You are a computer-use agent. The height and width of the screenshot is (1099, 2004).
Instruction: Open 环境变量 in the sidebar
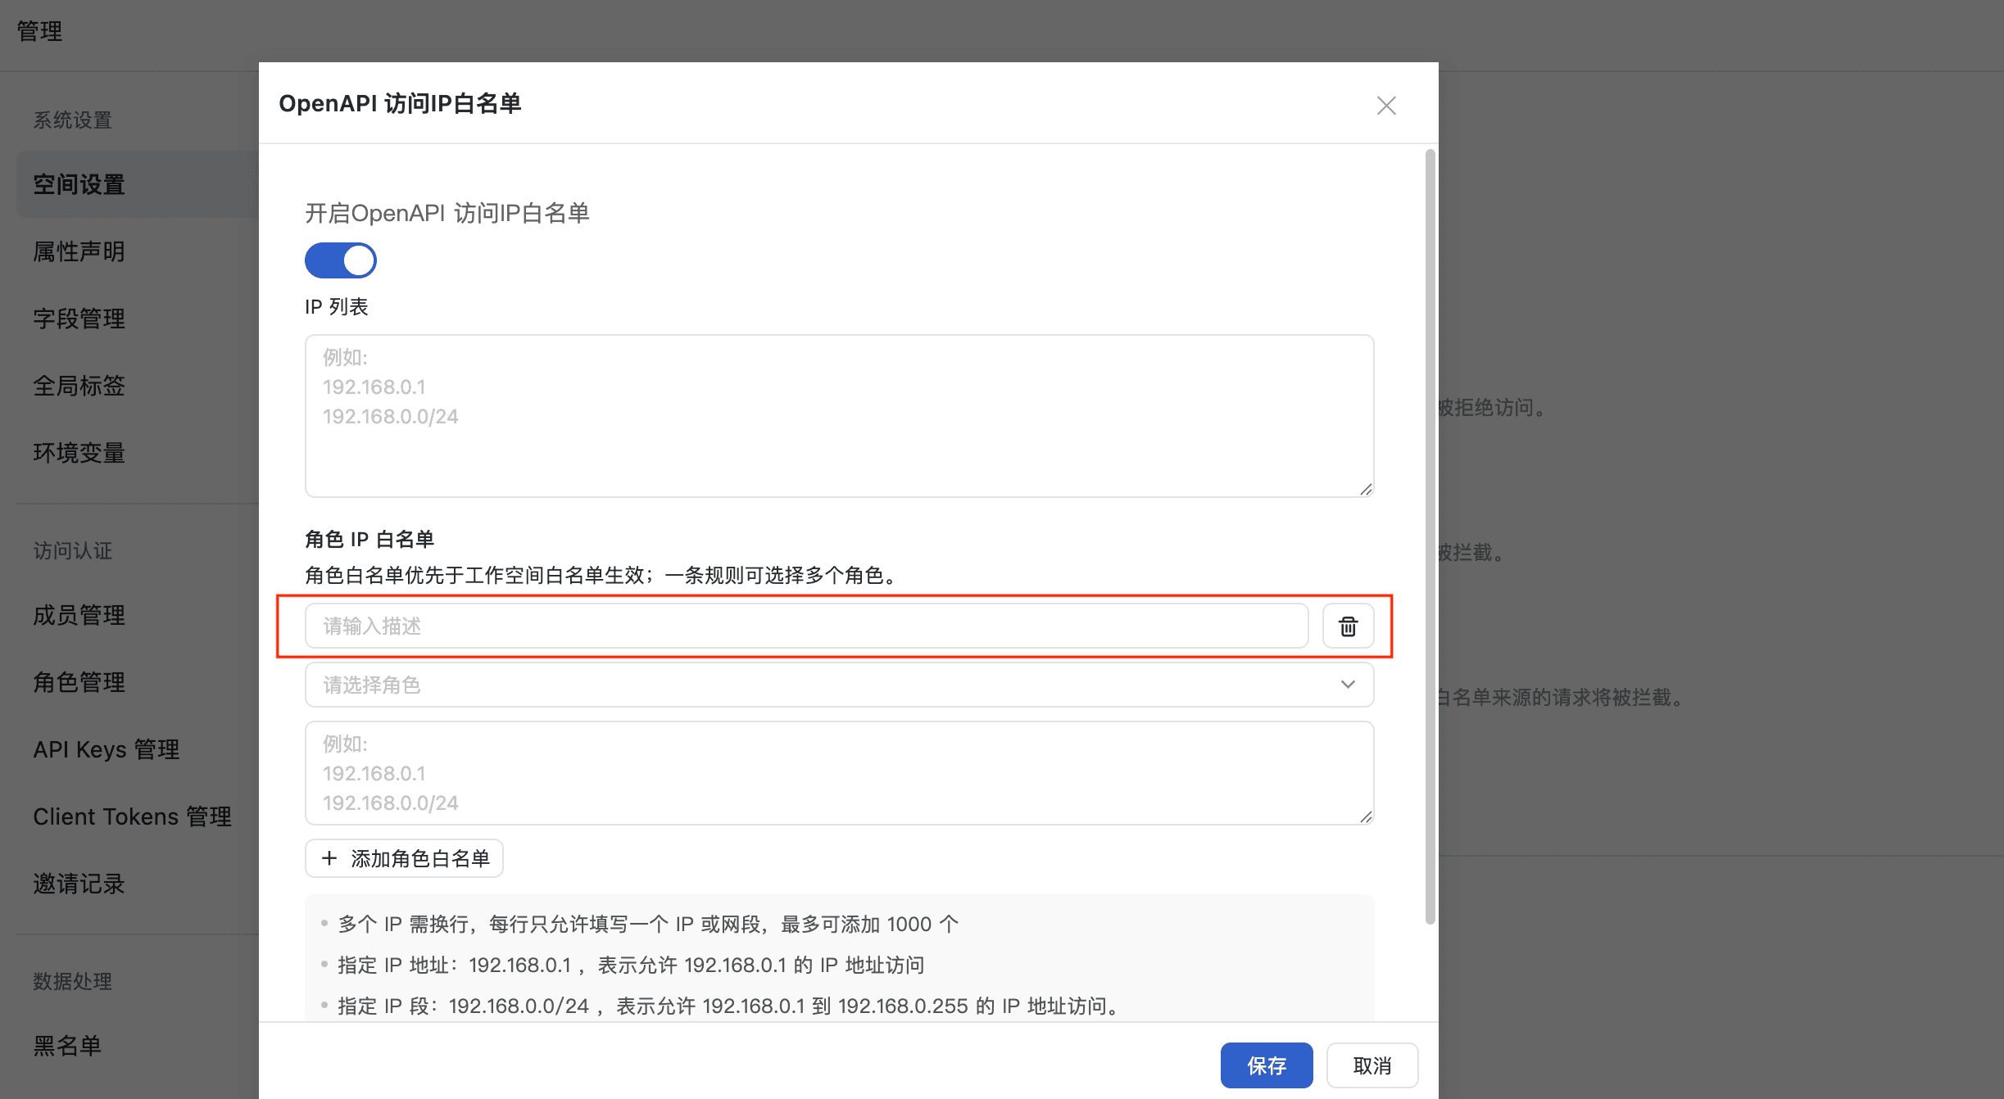79,453
